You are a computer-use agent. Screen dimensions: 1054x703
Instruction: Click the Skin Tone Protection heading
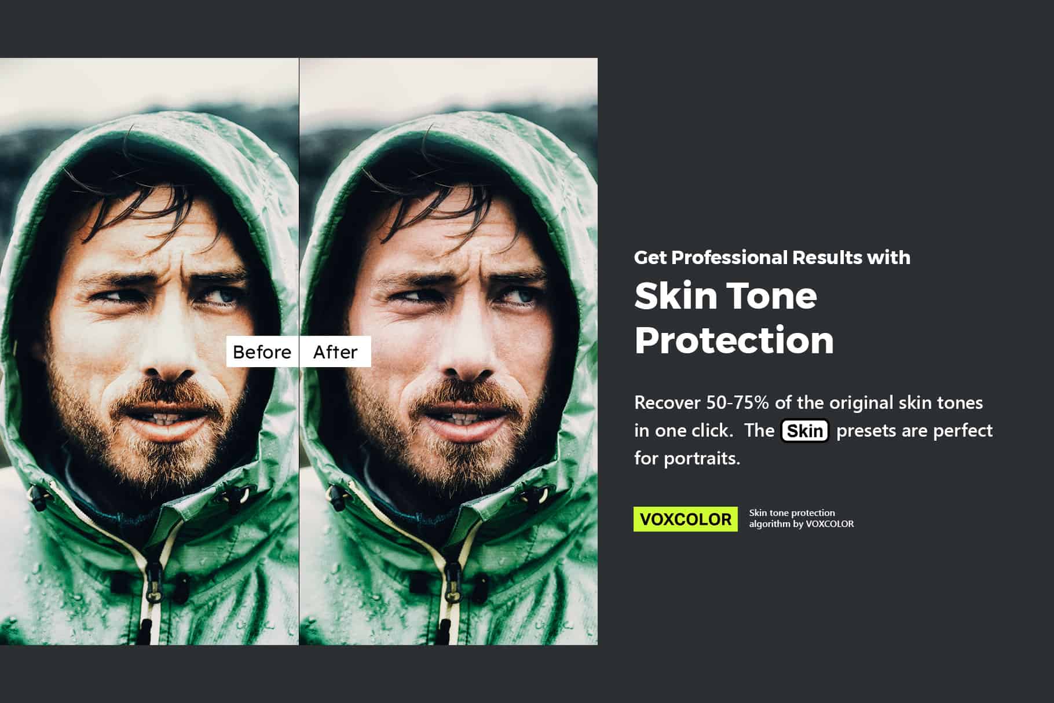pyautogui.click(x=734, y=317)
